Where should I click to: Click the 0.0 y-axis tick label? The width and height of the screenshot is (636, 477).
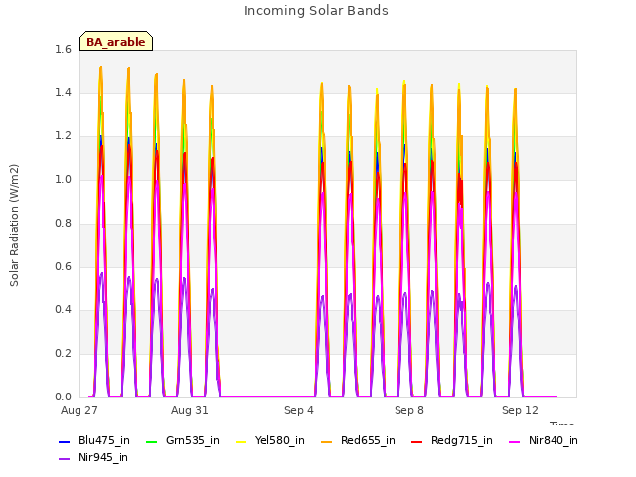point(63,397)
